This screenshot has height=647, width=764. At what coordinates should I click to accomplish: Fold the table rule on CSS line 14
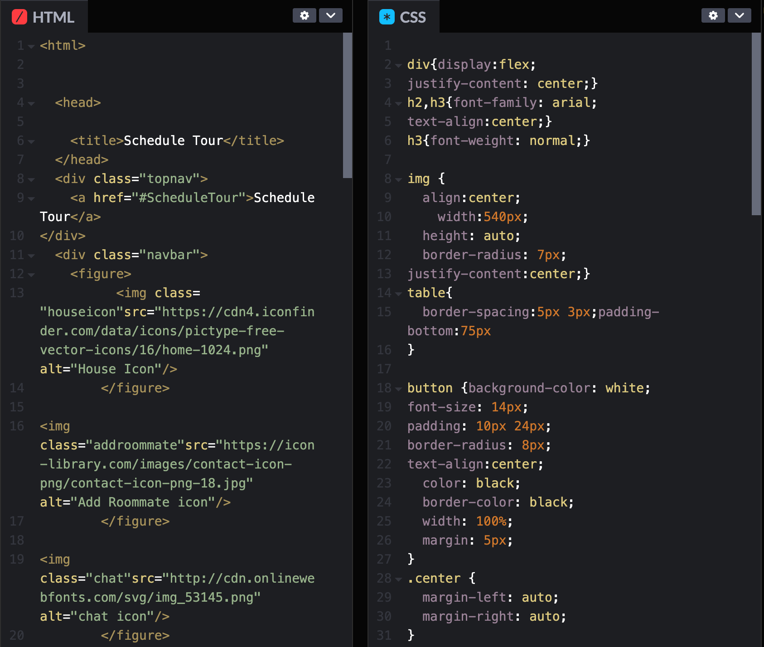pyautogui.click(x=398, y=294)
